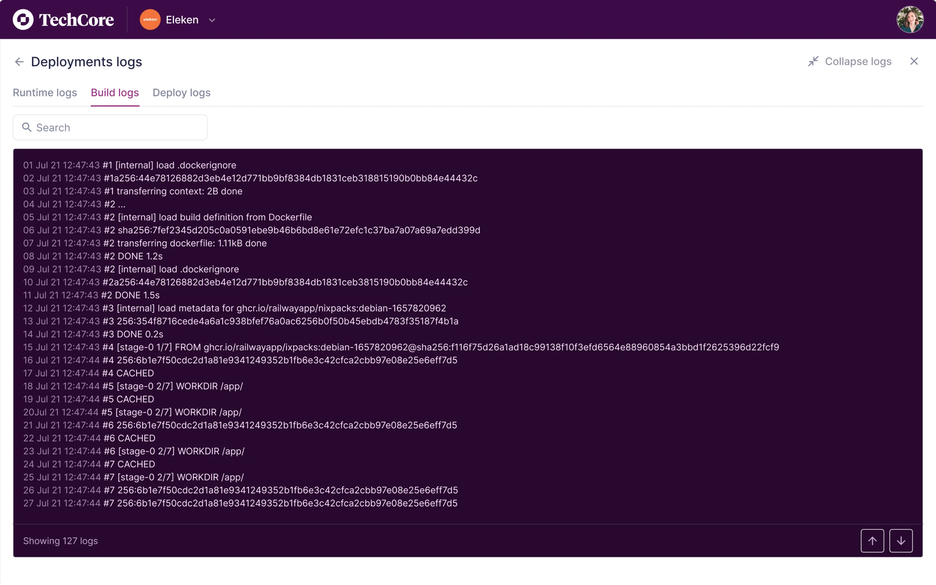
Task: Click the Collapse logs icon
Action: (x=814, y=61)
